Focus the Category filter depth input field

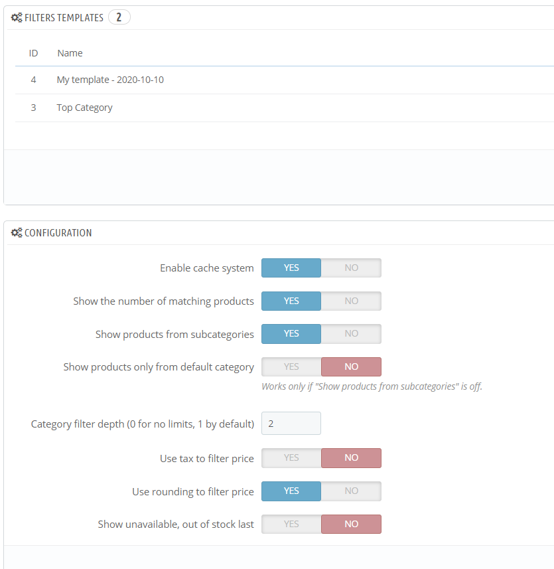tap(291, 424)
